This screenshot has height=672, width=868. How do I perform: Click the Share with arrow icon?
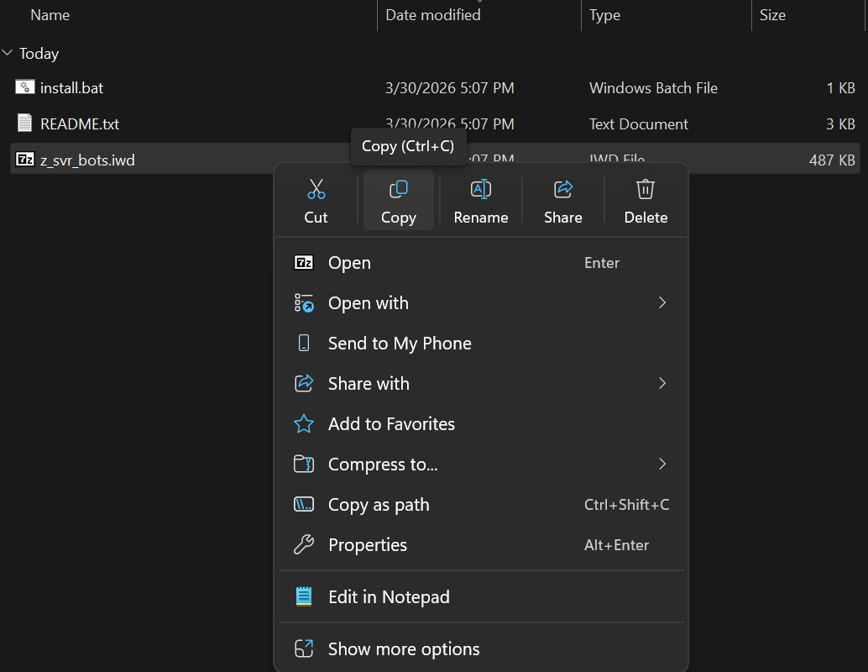pyautogui.click(x=303, y=383)
